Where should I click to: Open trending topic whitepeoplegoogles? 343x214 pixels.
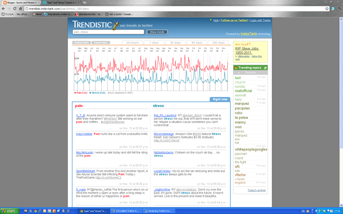click(251, 149)
